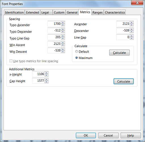Click Calculate for Additional Metrics

tap(123, 82)
